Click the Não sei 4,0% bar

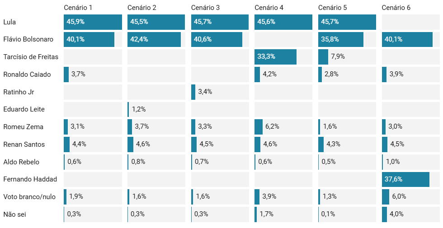coord(384,214)
